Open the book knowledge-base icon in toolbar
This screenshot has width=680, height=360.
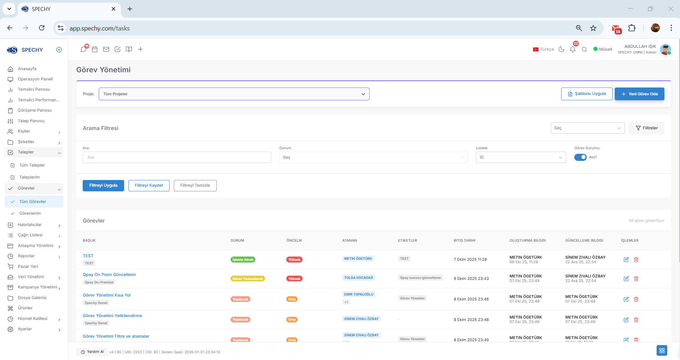(129, 49)
